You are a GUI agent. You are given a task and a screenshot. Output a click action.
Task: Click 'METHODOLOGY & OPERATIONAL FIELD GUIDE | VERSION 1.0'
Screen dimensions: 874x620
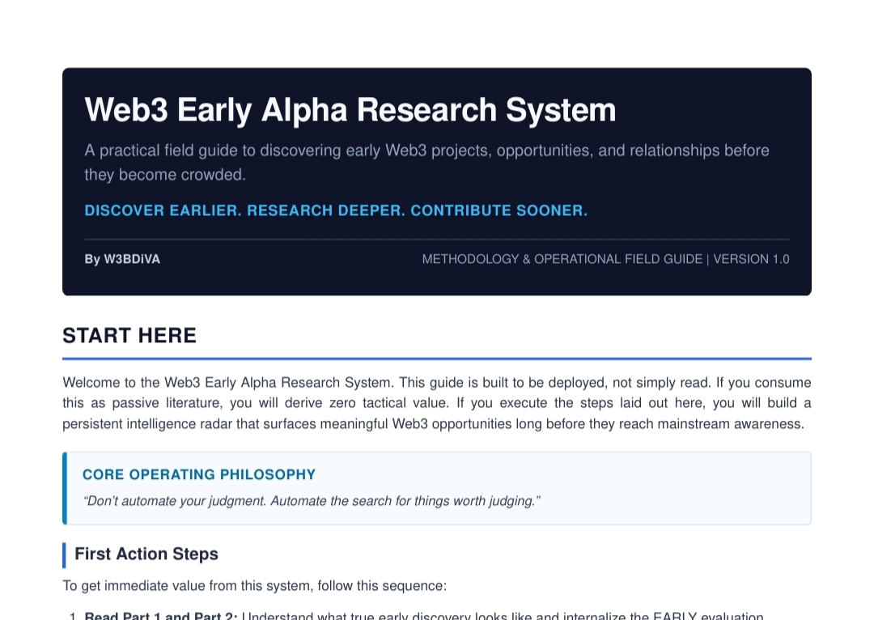click(605, 259)
